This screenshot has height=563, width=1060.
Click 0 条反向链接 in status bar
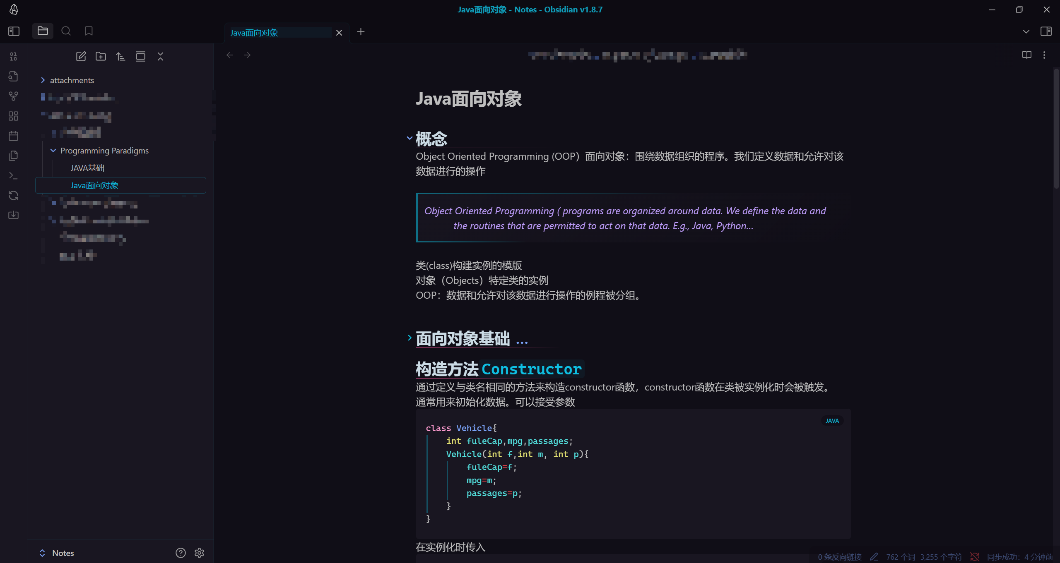[x=840, y=557]
